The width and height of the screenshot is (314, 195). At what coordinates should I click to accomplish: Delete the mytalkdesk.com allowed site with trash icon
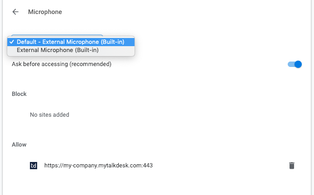(x=292, y=166)
